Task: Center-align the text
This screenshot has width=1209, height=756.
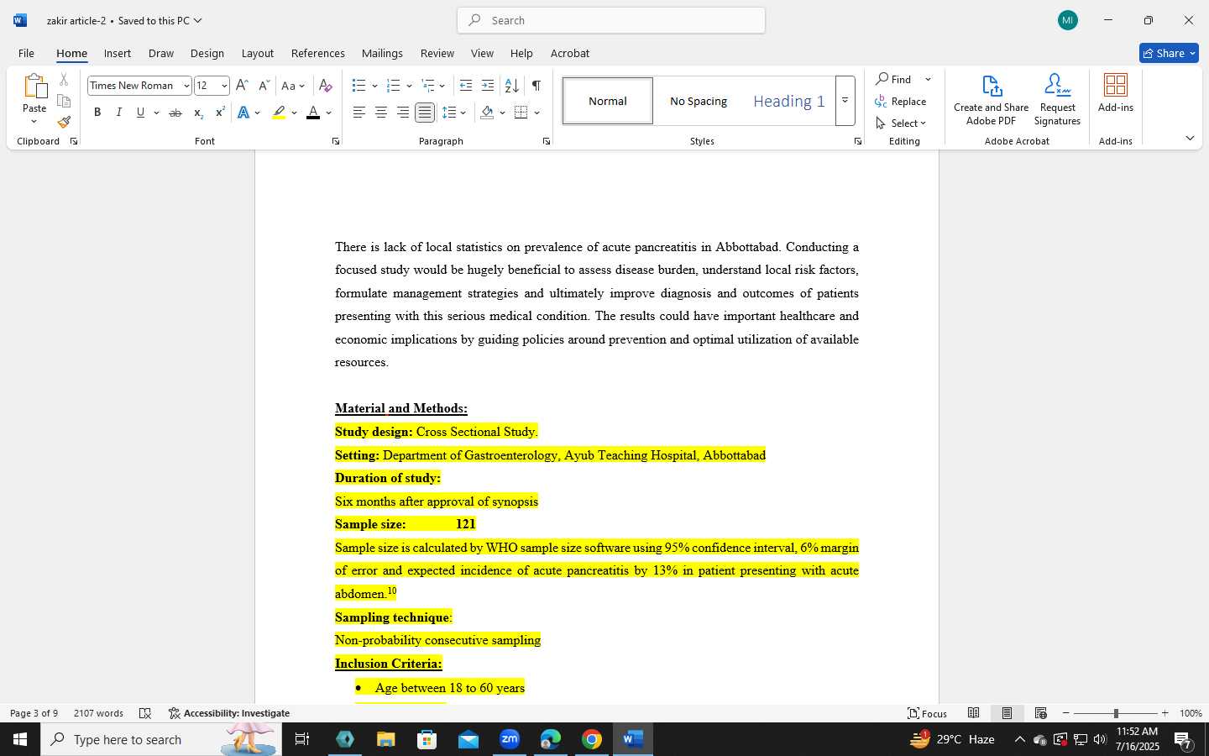Action: [x=381, y=113]
